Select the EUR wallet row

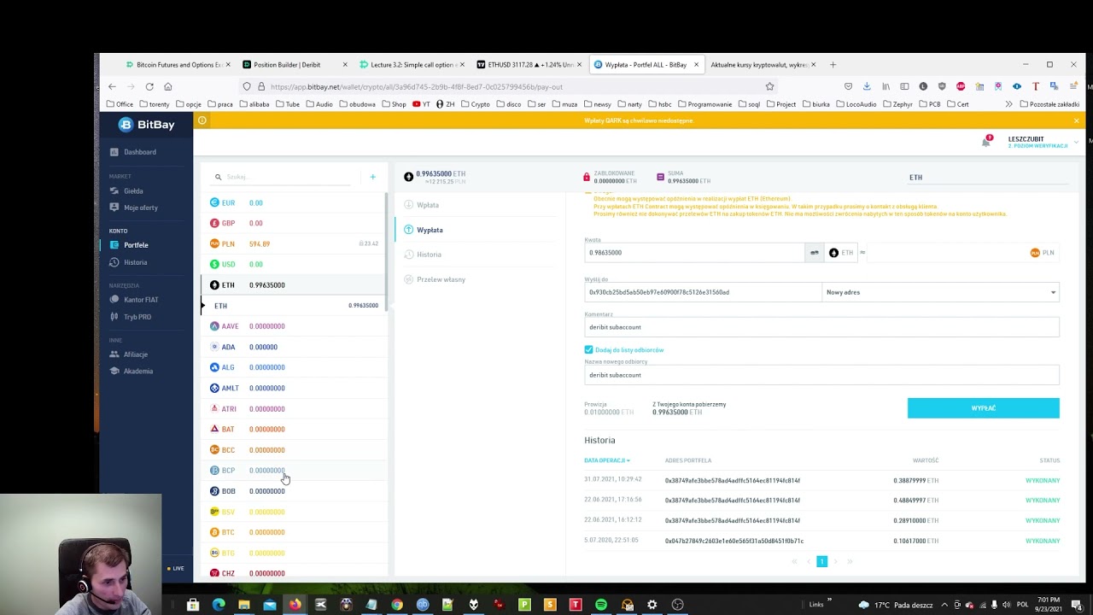click(x=293, y=203)
